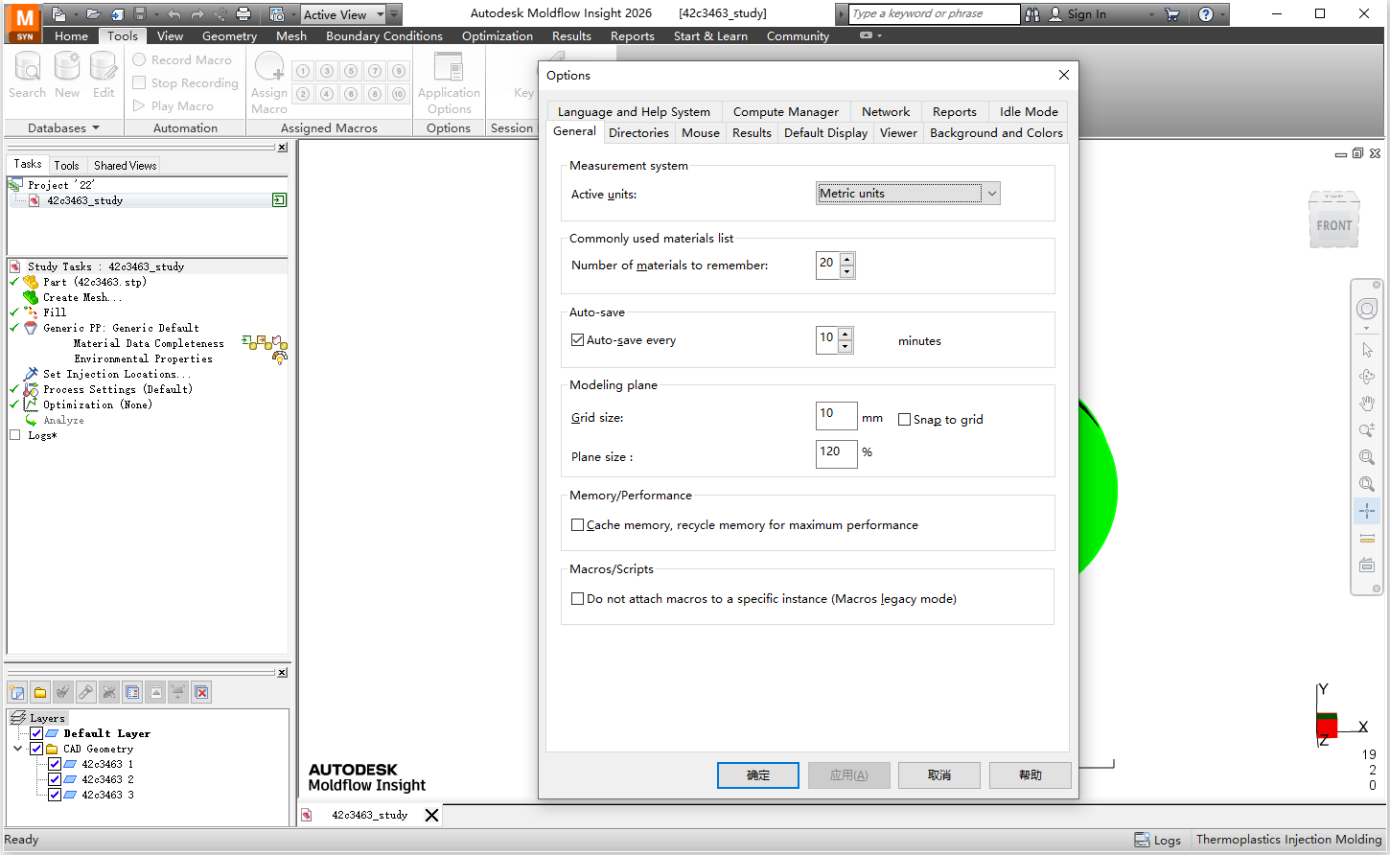The height and width of the screenshot is (855, 1390).
Task: Increase Number of materials to remember spinner
Action: tap(846, 259)
